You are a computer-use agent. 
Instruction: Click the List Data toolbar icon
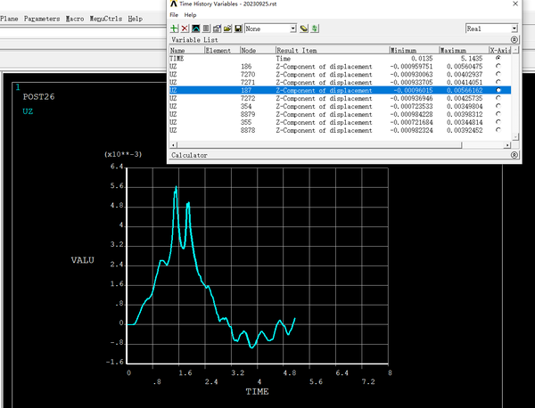207,29
